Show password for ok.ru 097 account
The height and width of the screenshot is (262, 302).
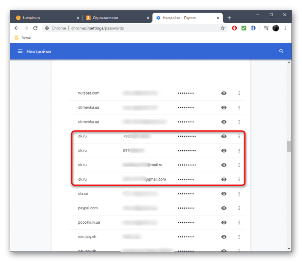point(223,151)
